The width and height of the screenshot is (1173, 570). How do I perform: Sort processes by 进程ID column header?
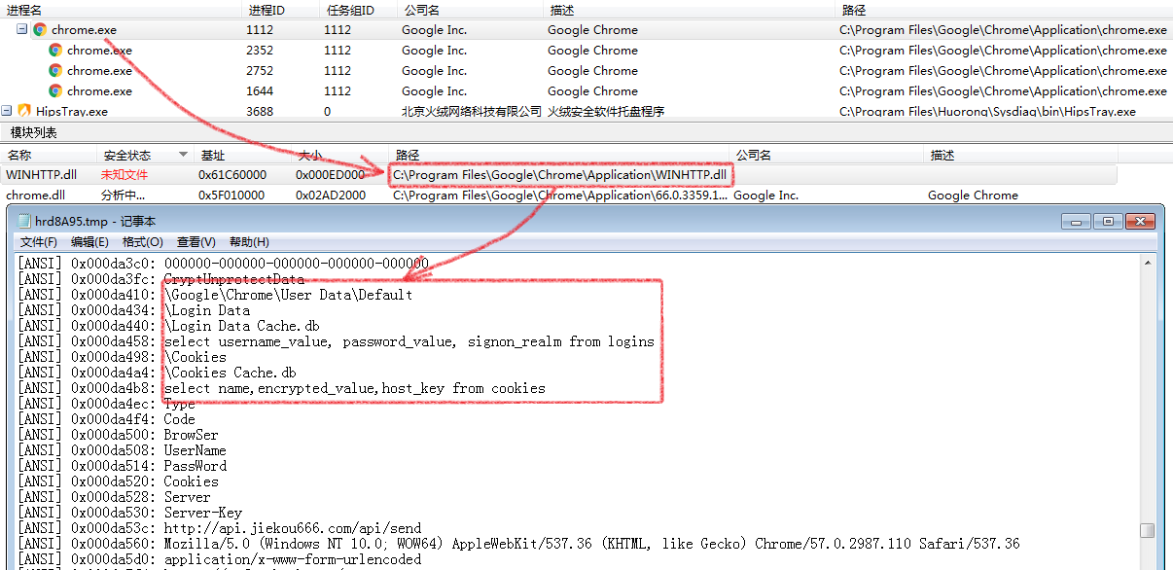point(267,10)
